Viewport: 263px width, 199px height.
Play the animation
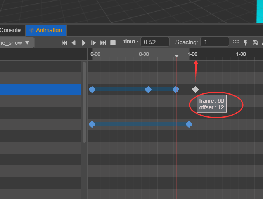[84, 43]
